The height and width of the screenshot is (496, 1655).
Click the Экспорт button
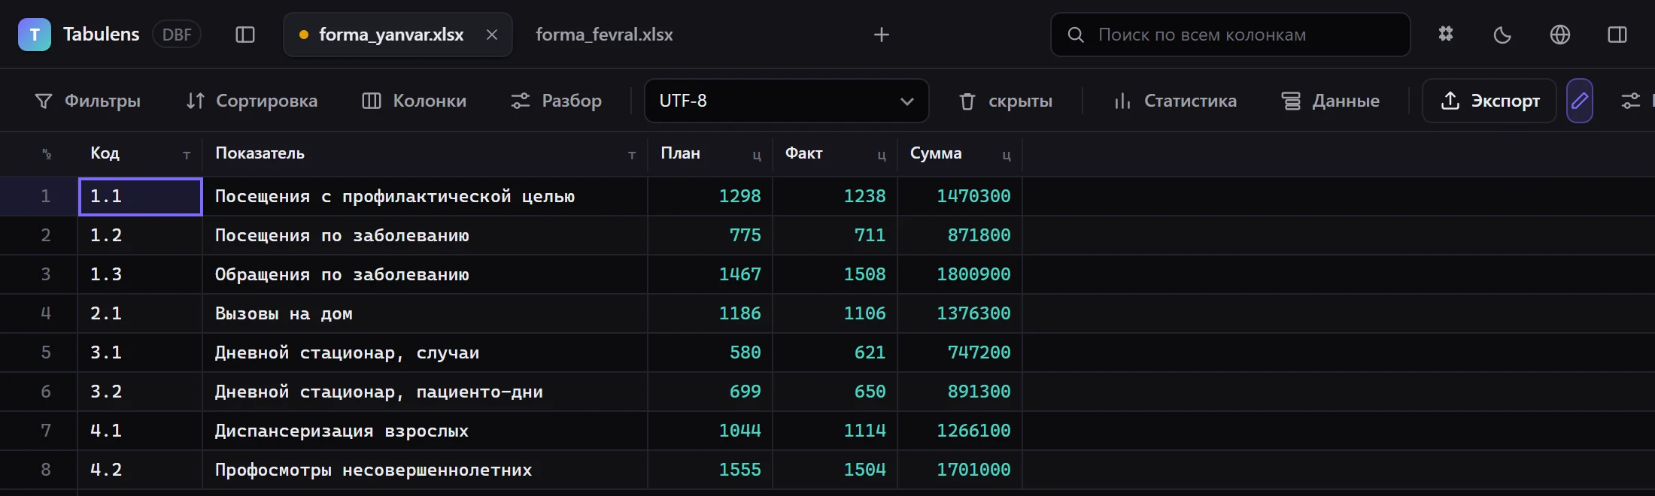tap(1489, 101)
